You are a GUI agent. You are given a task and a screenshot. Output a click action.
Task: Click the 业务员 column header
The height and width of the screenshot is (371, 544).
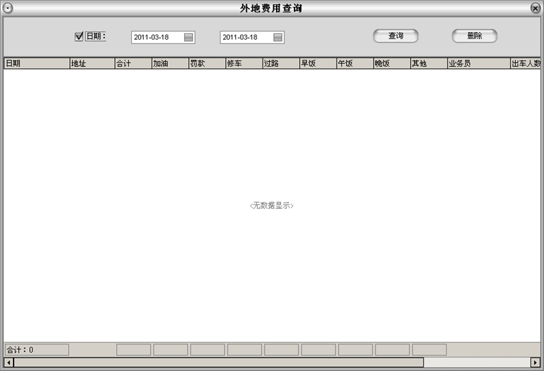pos(479,63)
